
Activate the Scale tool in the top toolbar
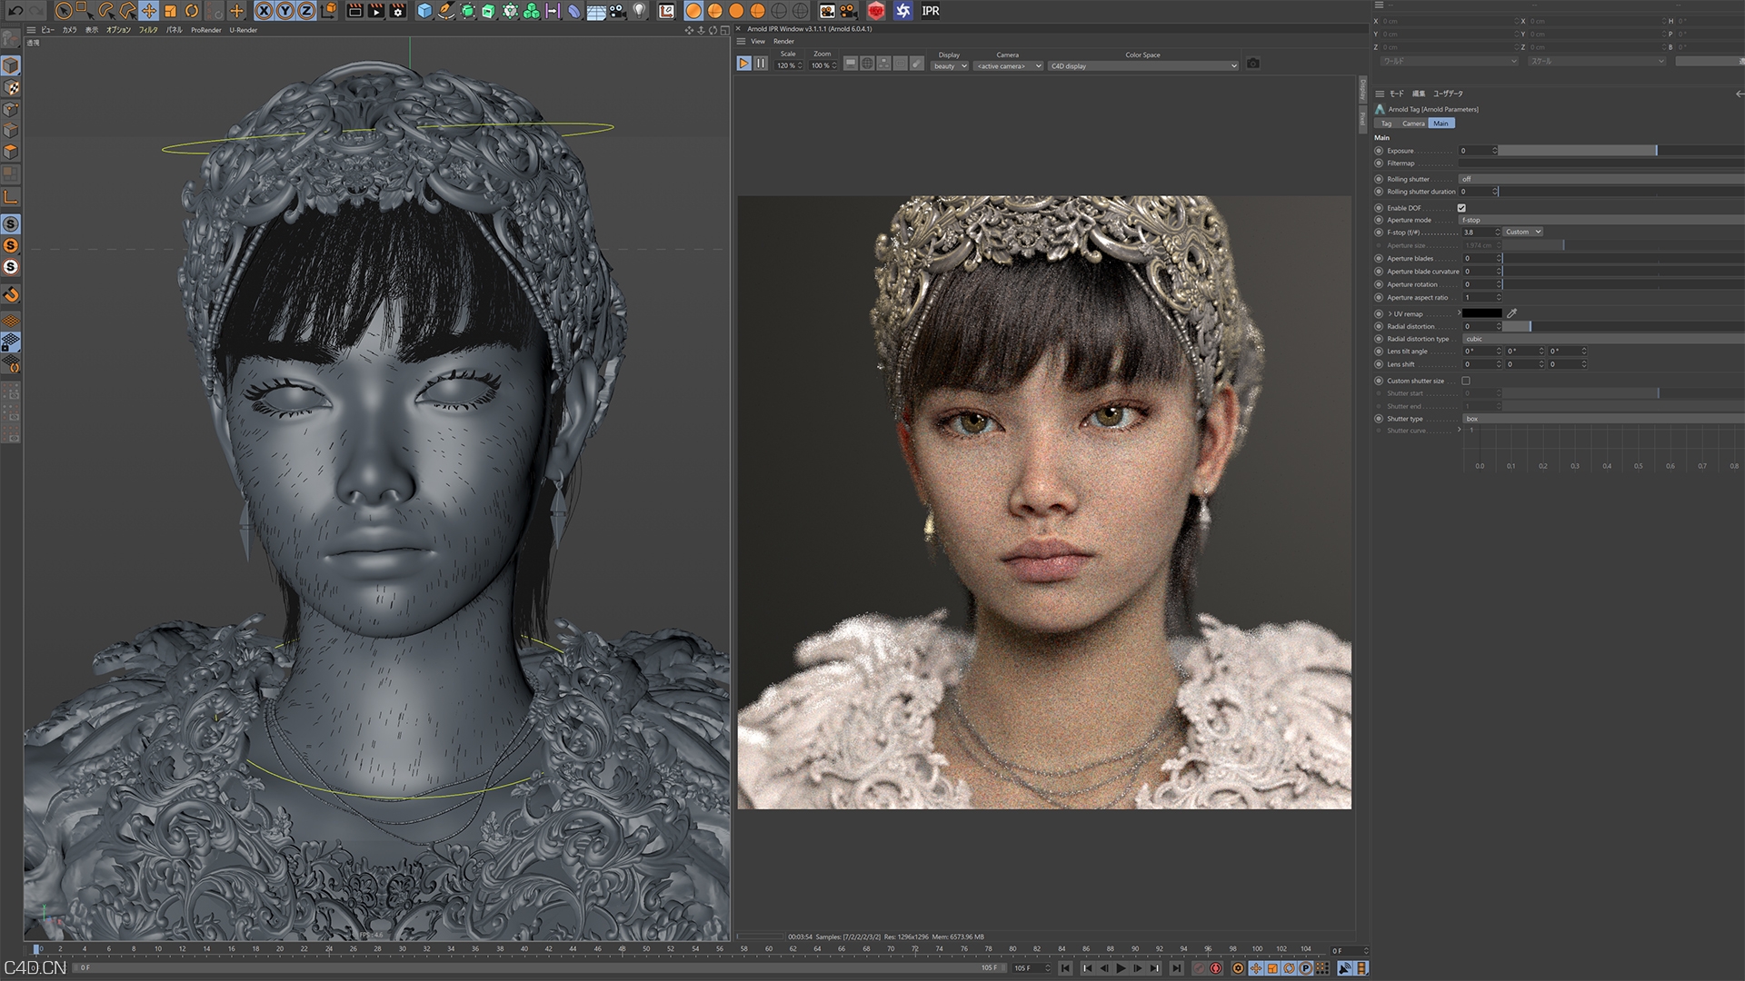[170, 11]
